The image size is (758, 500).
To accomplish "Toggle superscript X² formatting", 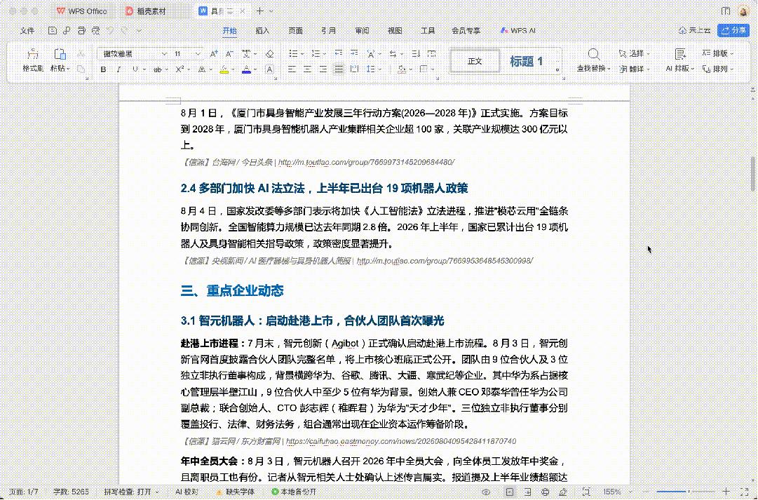I will coord(180,69).
